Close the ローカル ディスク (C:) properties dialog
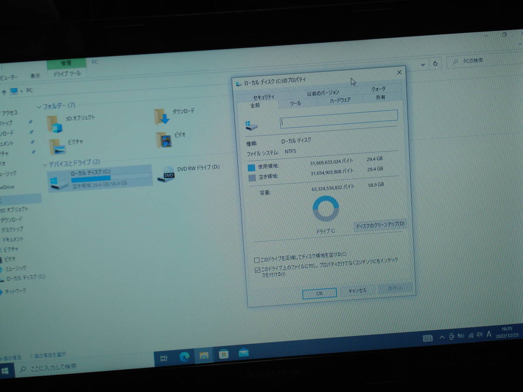 [399, 73]
